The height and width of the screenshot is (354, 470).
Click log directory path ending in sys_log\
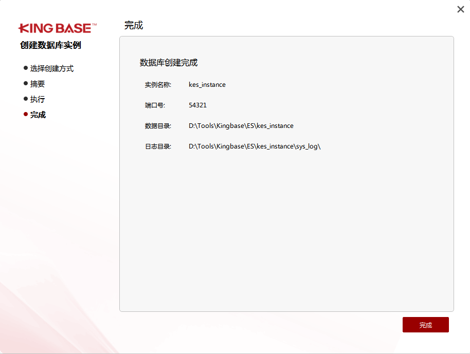(x=255, y=146)
